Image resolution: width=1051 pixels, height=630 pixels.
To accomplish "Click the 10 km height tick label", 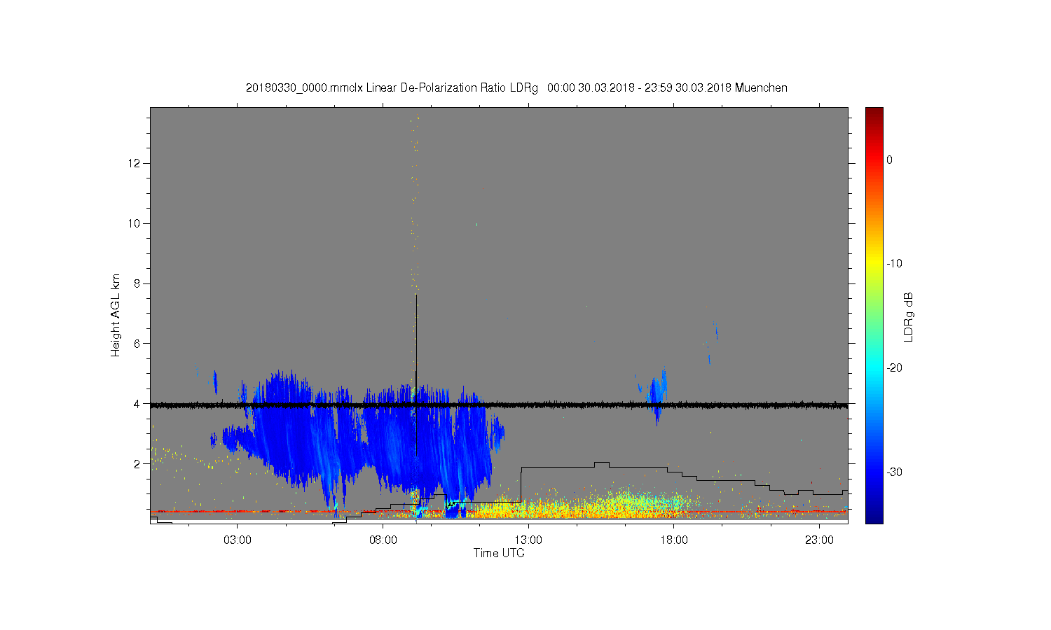I will (x=136, y=223).
